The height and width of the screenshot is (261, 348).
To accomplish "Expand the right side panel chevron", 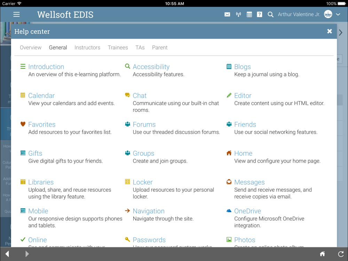I will coord(341,33).
